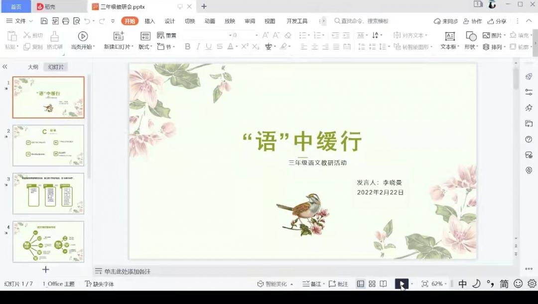538x304 pixels.
Task: Click the 当页开始 play-from-current icon
Action: 83,36
